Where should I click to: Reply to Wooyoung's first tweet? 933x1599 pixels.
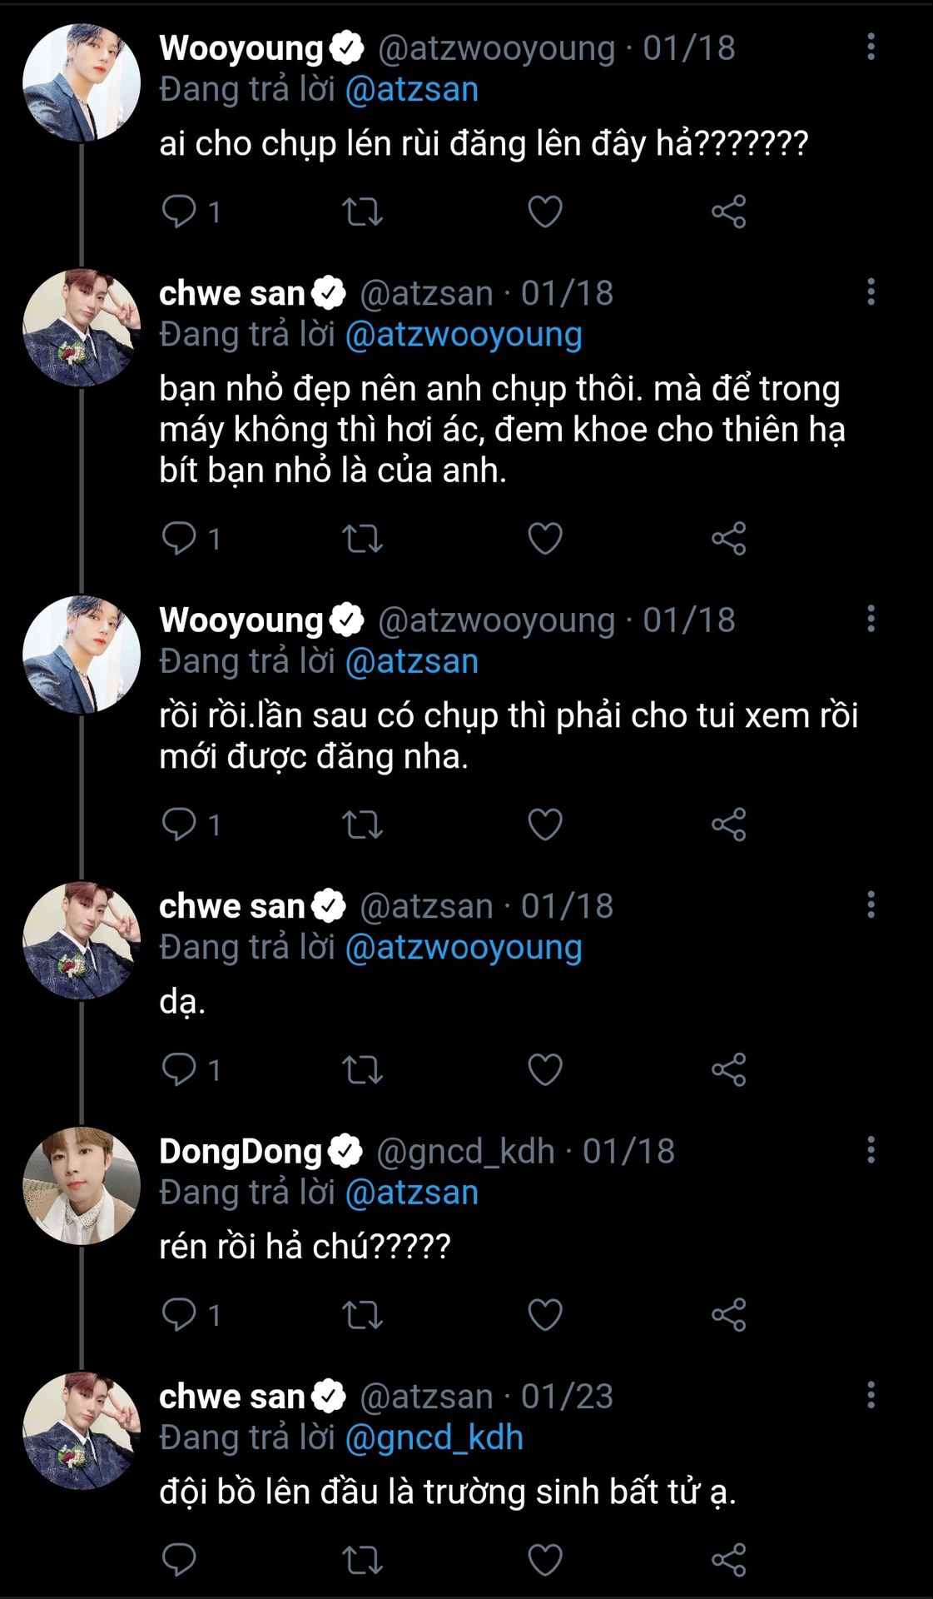[x=180, y=212]
